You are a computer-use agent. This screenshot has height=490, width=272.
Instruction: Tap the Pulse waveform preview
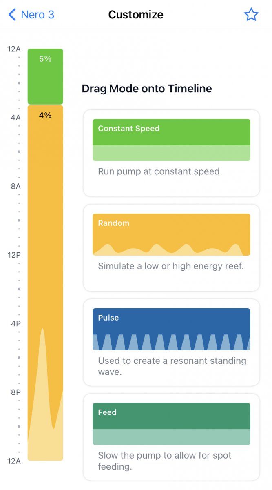point(171,342)
